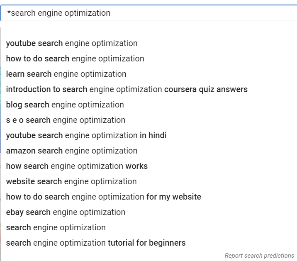Pick the plain 'search engine optimization' suggestion

tap(56, 228)
